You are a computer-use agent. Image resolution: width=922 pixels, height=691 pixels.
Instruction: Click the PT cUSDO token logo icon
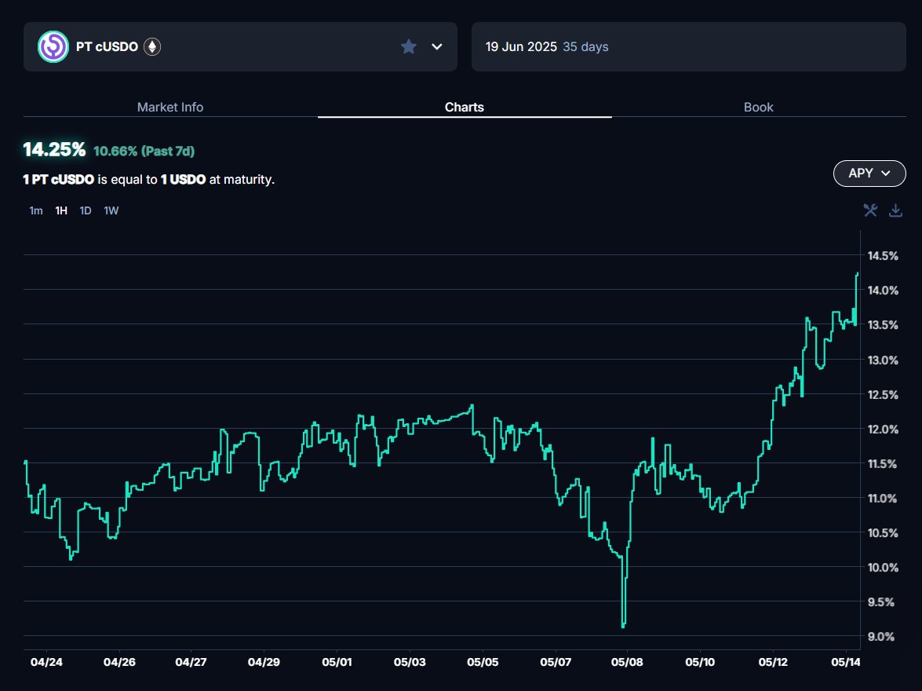pyautogui.click(x=53, y=46)
